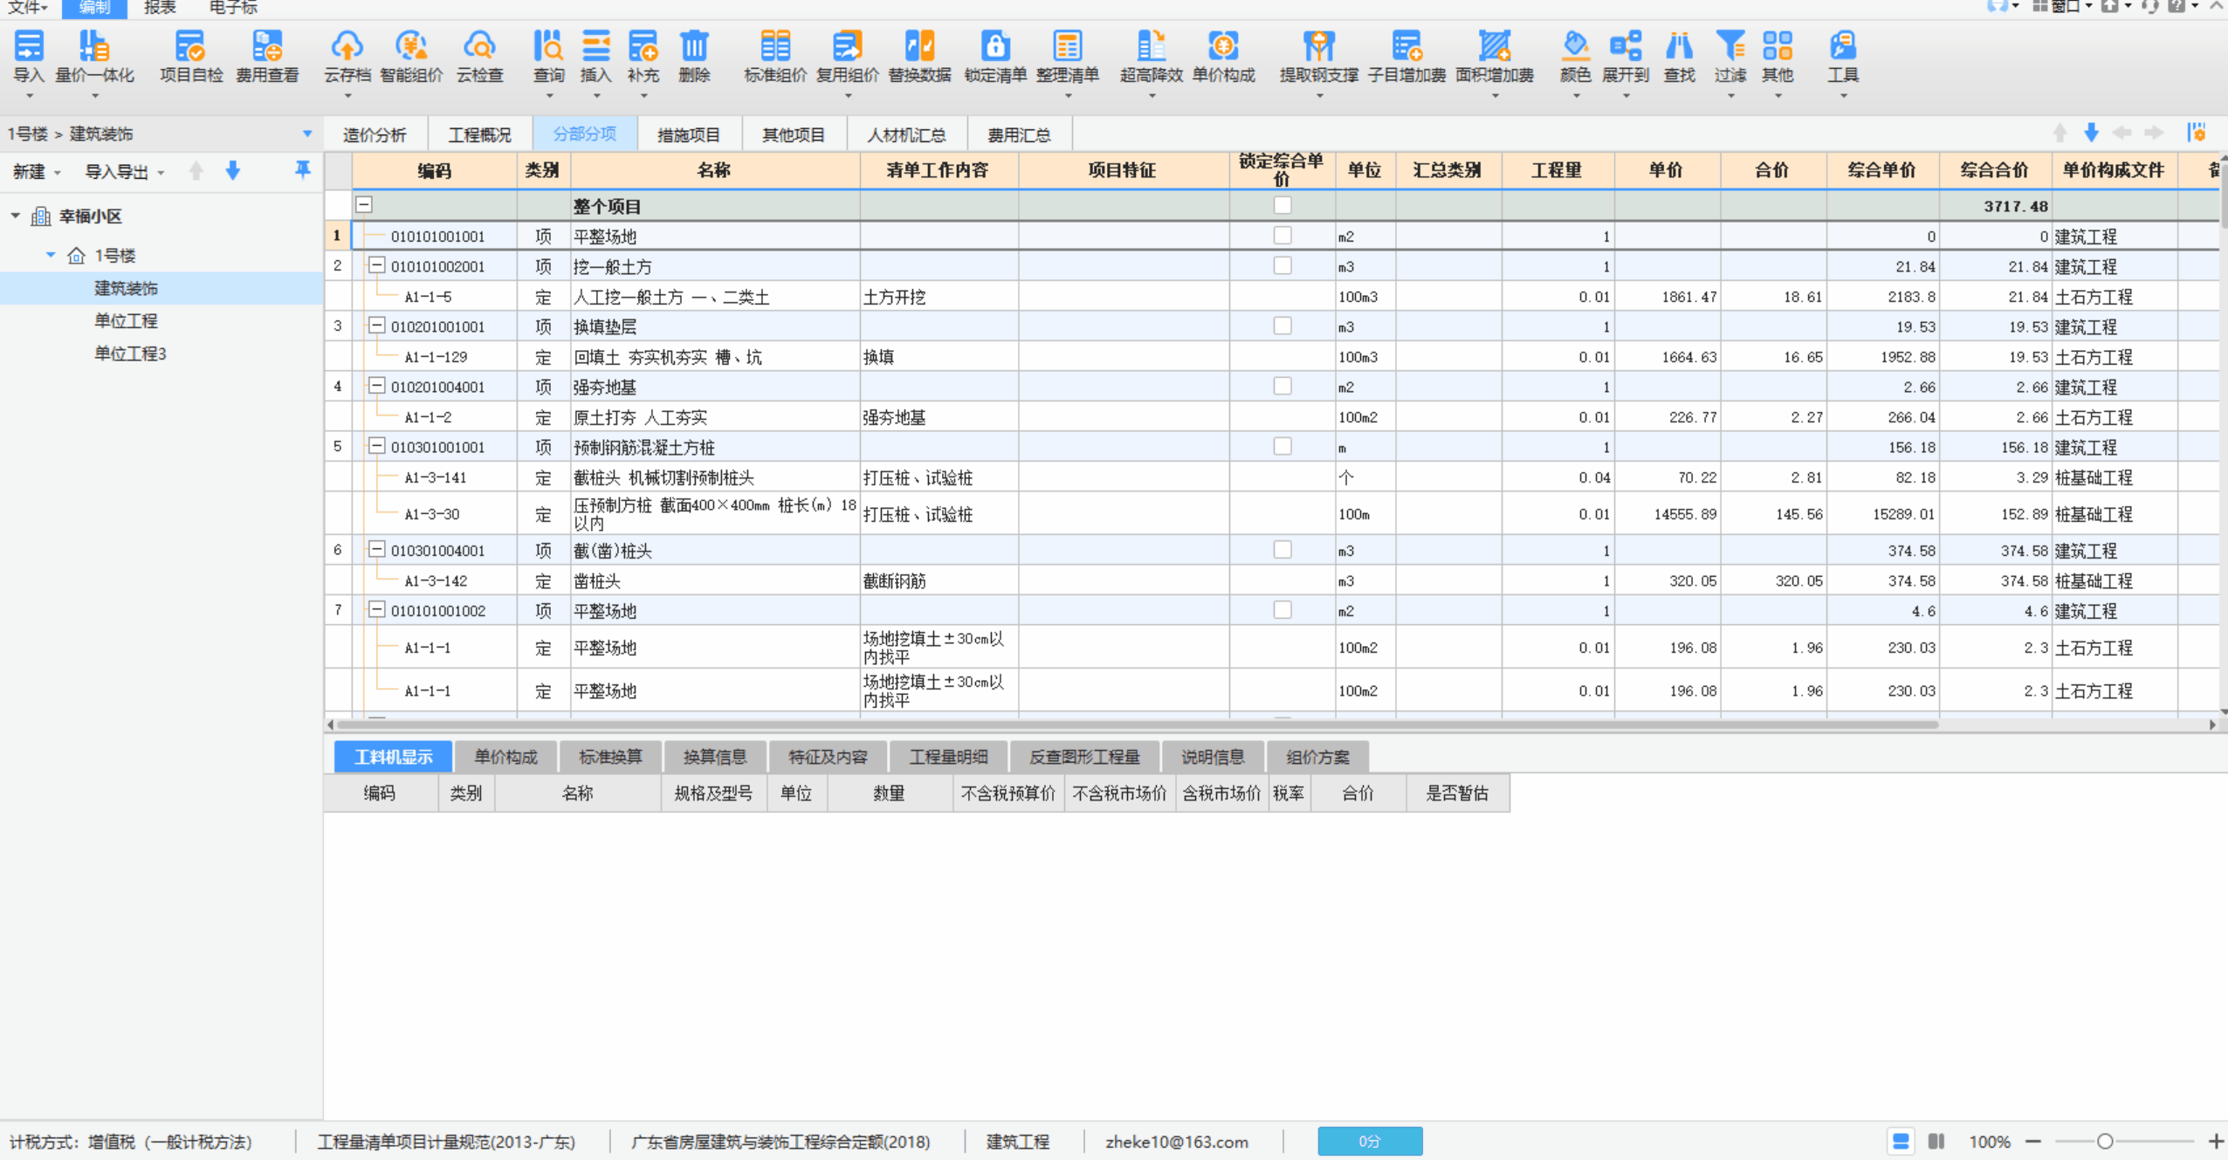
Task: Click the 锁定清单 lock icon
Action: [994, 46]
